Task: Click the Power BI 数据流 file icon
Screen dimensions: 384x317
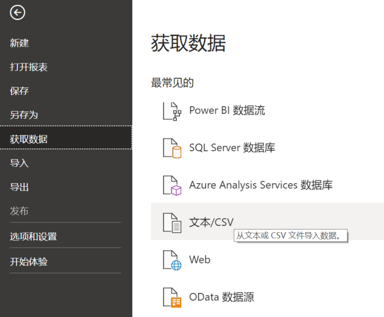Action: [x=172, y=111]
